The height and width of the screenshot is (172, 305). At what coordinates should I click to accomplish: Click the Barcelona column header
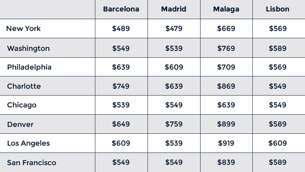pos(121,9)
